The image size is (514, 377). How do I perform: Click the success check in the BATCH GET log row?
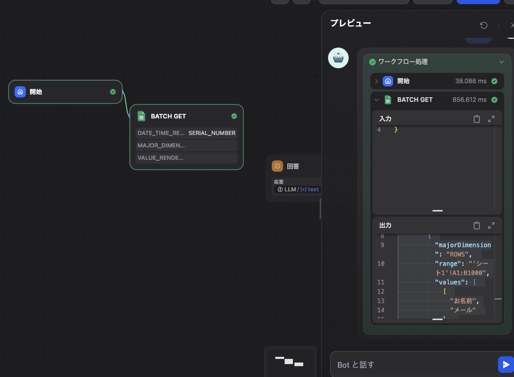(x=495, y=100)
